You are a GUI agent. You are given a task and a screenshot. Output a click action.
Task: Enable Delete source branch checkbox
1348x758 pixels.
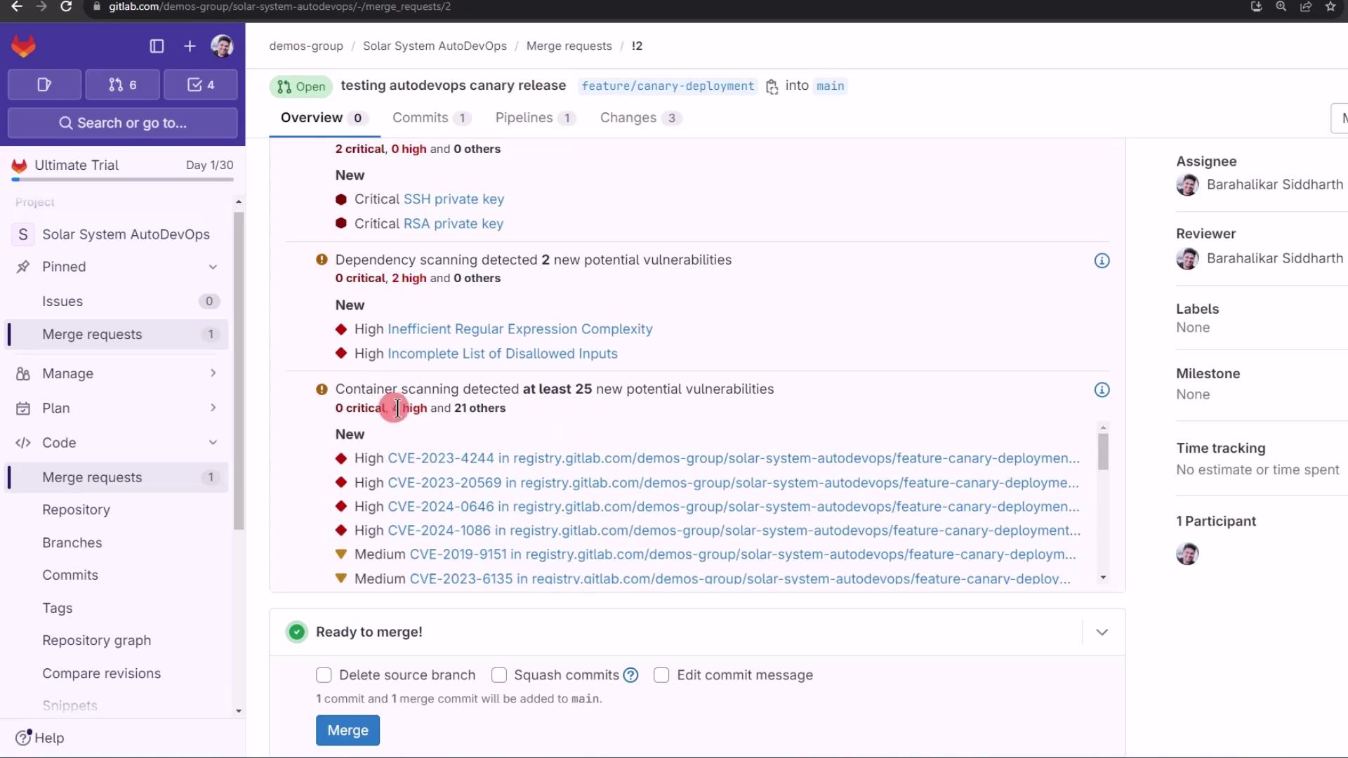tap(324, 675)
